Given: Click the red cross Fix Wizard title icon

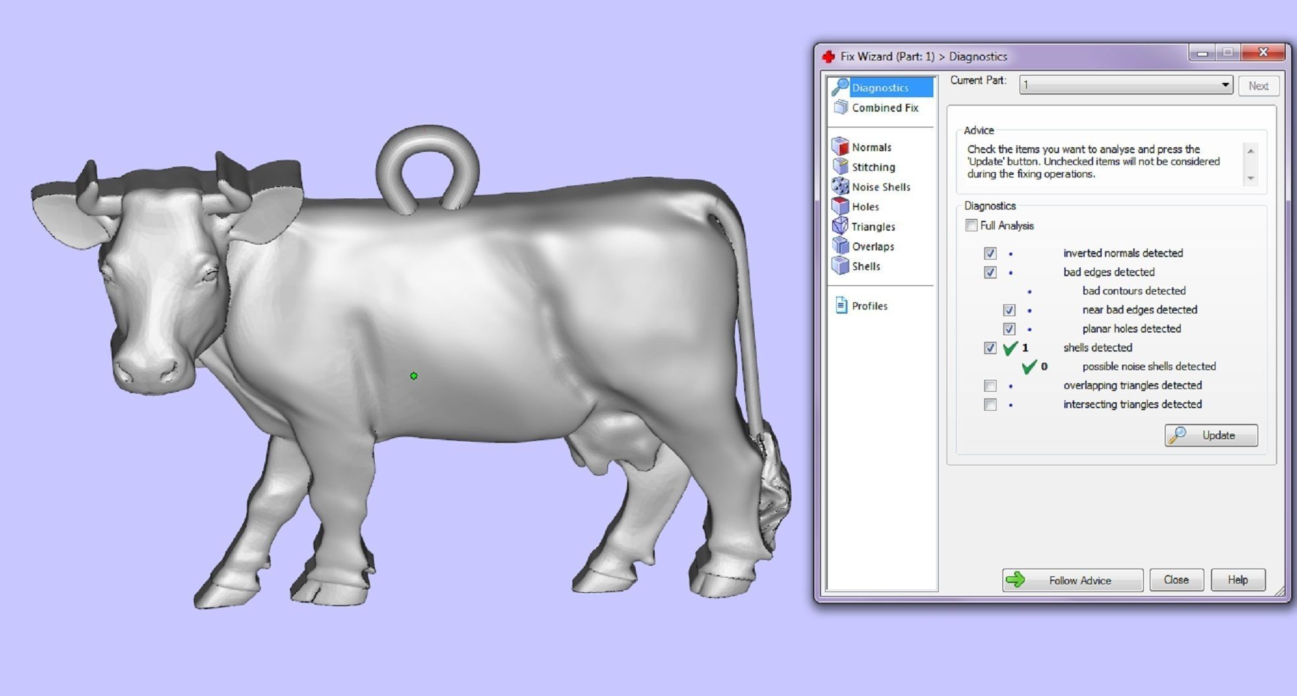Looking at the screenshot, I should [828, 57].
